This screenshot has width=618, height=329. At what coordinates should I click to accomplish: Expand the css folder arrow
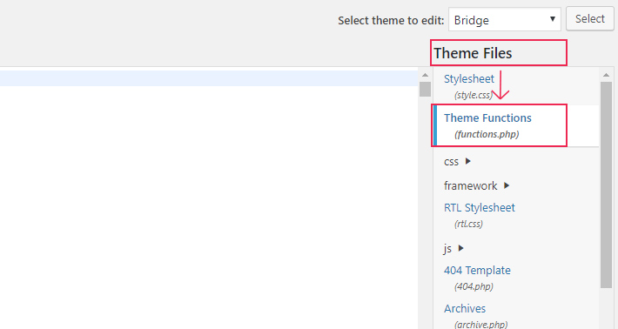(467, 161)
